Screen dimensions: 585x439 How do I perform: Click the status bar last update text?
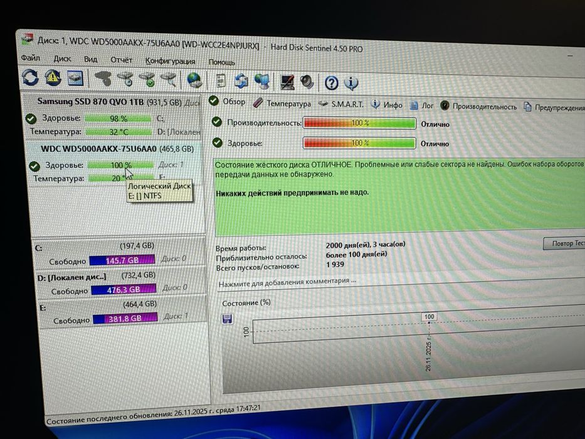pos(154,414)
